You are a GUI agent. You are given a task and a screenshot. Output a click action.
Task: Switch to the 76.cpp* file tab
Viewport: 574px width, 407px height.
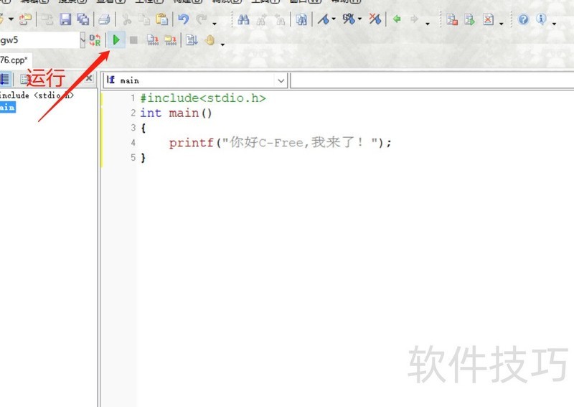(x=14, y=60)
